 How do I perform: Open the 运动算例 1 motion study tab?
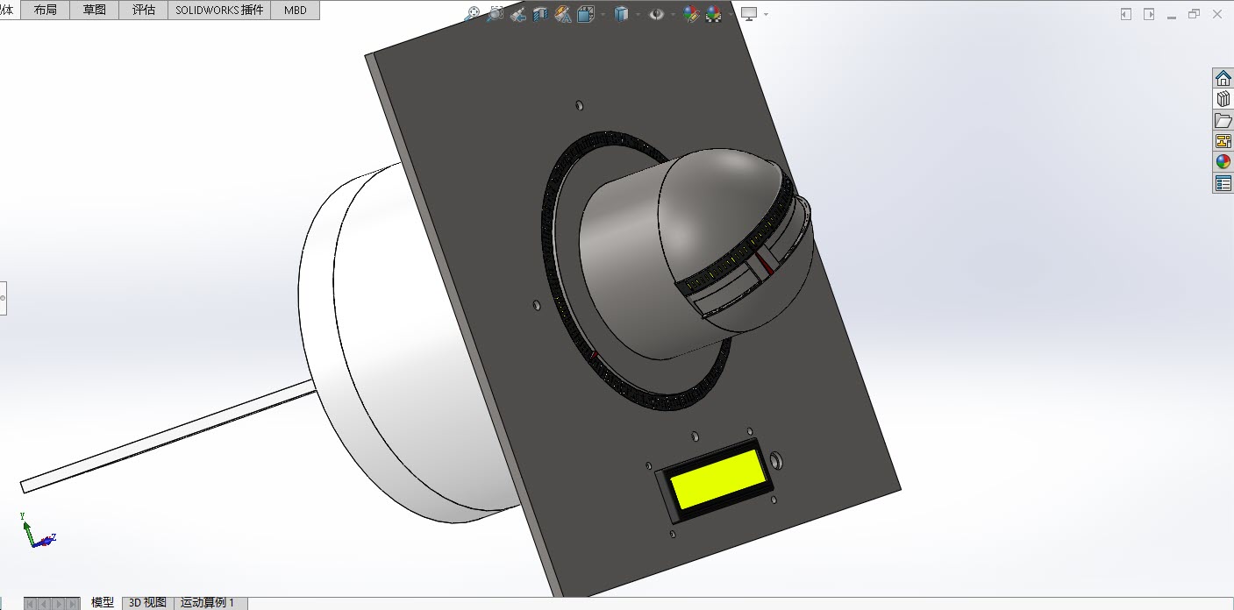[x=208, y=602]
